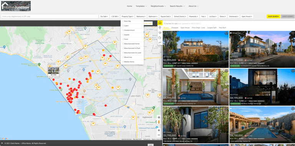Tick the Boat Slip checkbox
The height and width of the screenshot is (146, 295).
click(123, 21)
